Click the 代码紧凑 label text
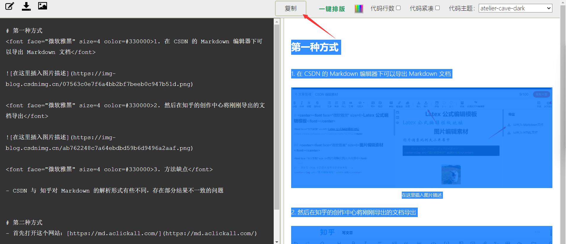Viewport: 566px width, 244px height. coord(422,8)
